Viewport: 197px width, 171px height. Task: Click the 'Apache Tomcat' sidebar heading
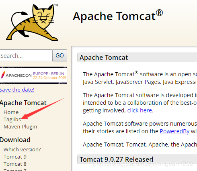23,103
